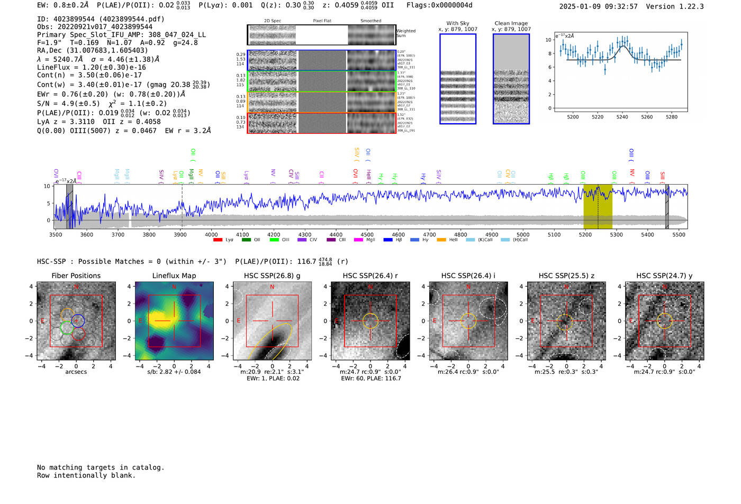Select the LineFlux = 1.20(±0.30)e-16 line

coord(92,68)
